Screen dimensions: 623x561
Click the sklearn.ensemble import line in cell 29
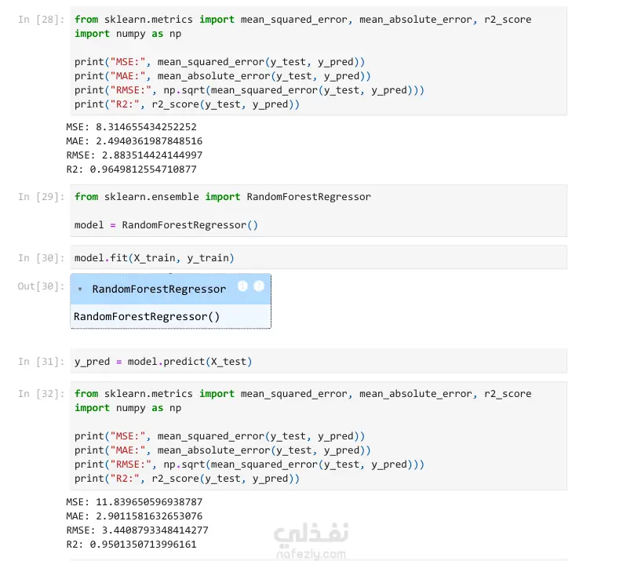223,197
